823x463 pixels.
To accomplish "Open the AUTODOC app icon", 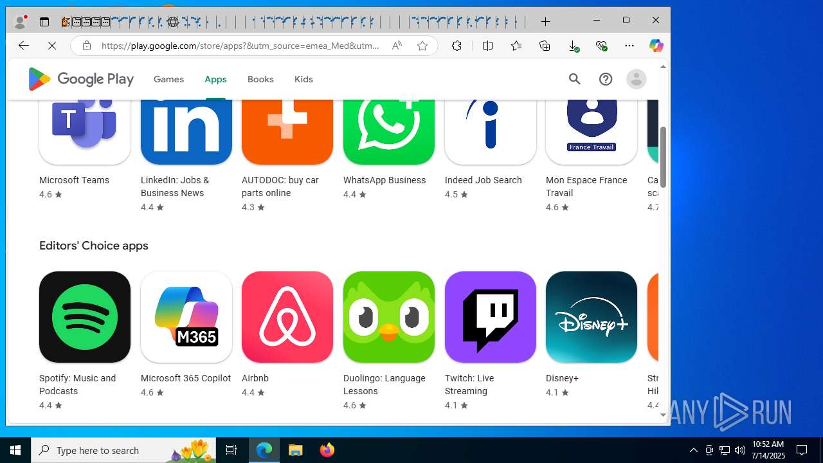I will click(x=287, y=132).
